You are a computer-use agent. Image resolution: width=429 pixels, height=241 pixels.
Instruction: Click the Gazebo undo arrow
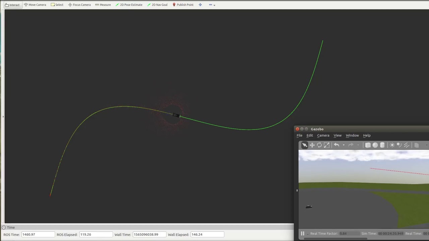pos(336,145)
